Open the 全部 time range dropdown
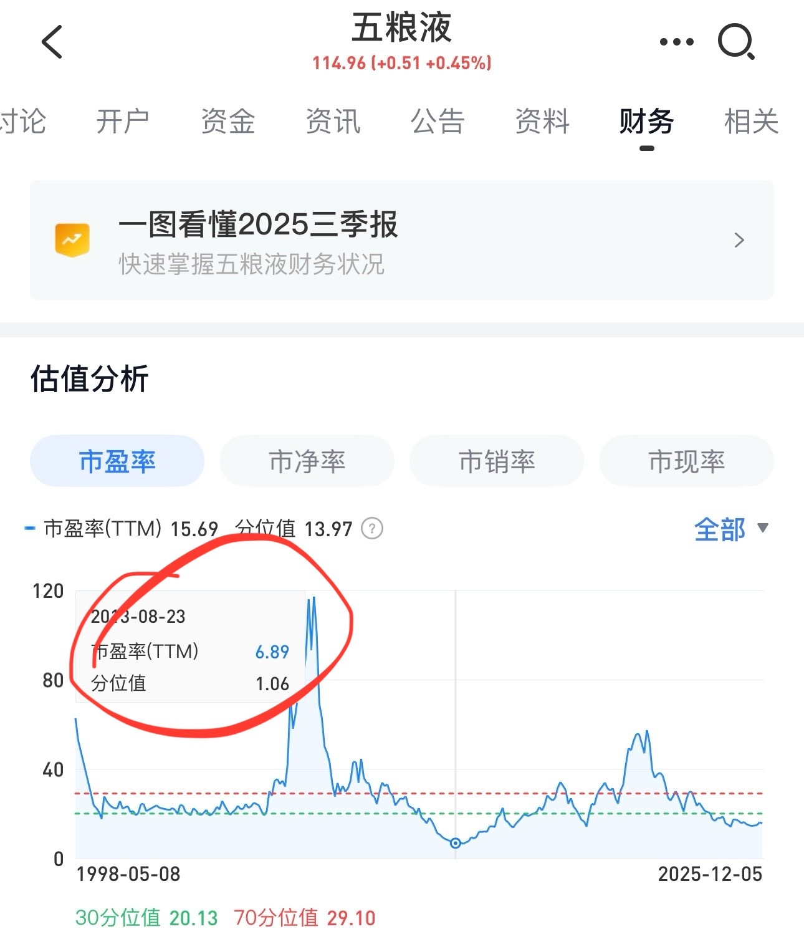This screenshot has width=804, height=944. (731, 529)
